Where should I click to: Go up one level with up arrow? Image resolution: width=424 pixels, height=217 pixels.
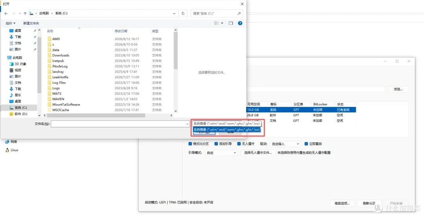click(x=25, y=13)
